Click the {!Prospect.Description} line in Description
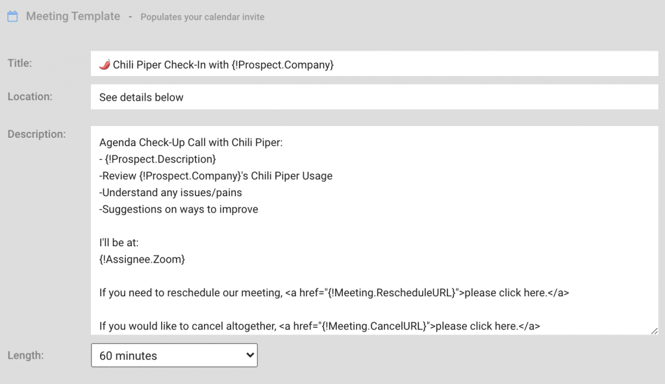Image resolution: width=665 pixels, height=384 pixels. click(x=160, y=159)
